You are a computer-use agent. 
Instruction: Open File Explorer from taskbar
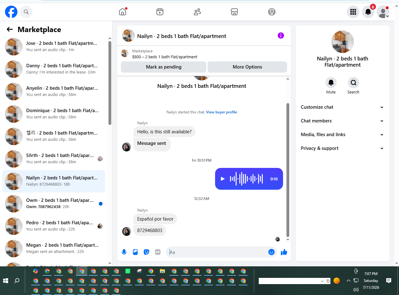coord(162,271)
